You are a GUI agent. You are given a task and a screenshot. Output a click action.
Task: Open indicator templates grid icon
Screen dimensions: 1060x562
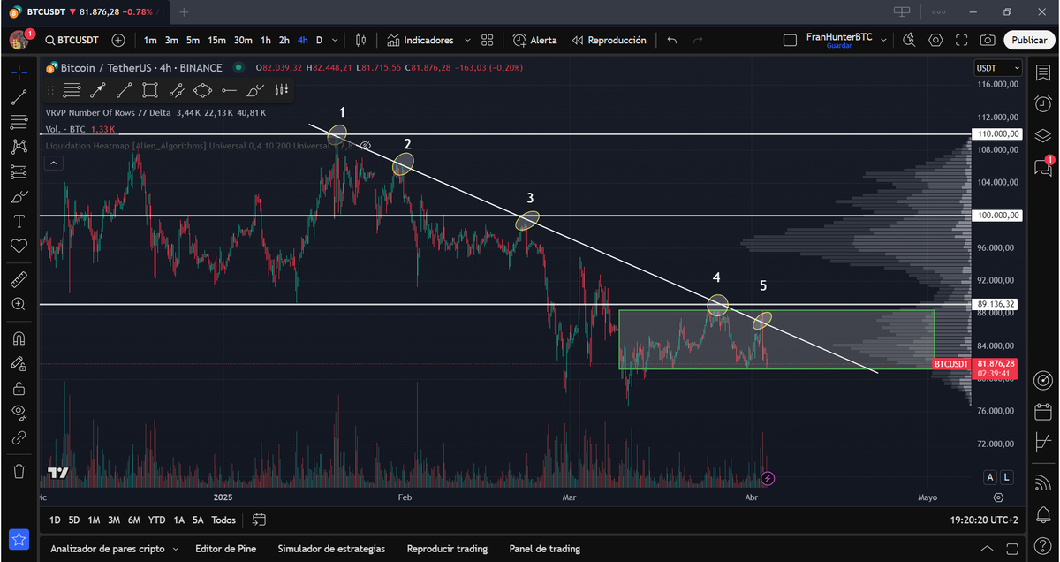click(487, 40)
